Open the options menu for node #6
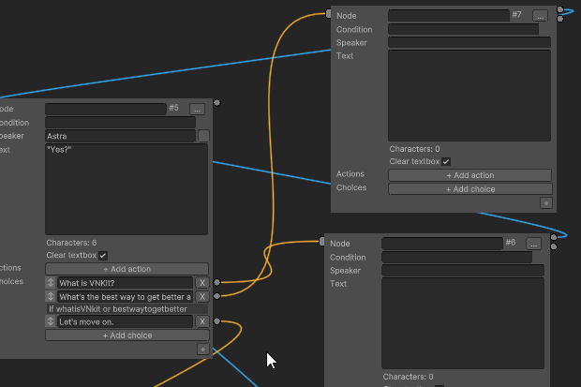581x387 pixels. pyautogui.click(x=533, y=244)
